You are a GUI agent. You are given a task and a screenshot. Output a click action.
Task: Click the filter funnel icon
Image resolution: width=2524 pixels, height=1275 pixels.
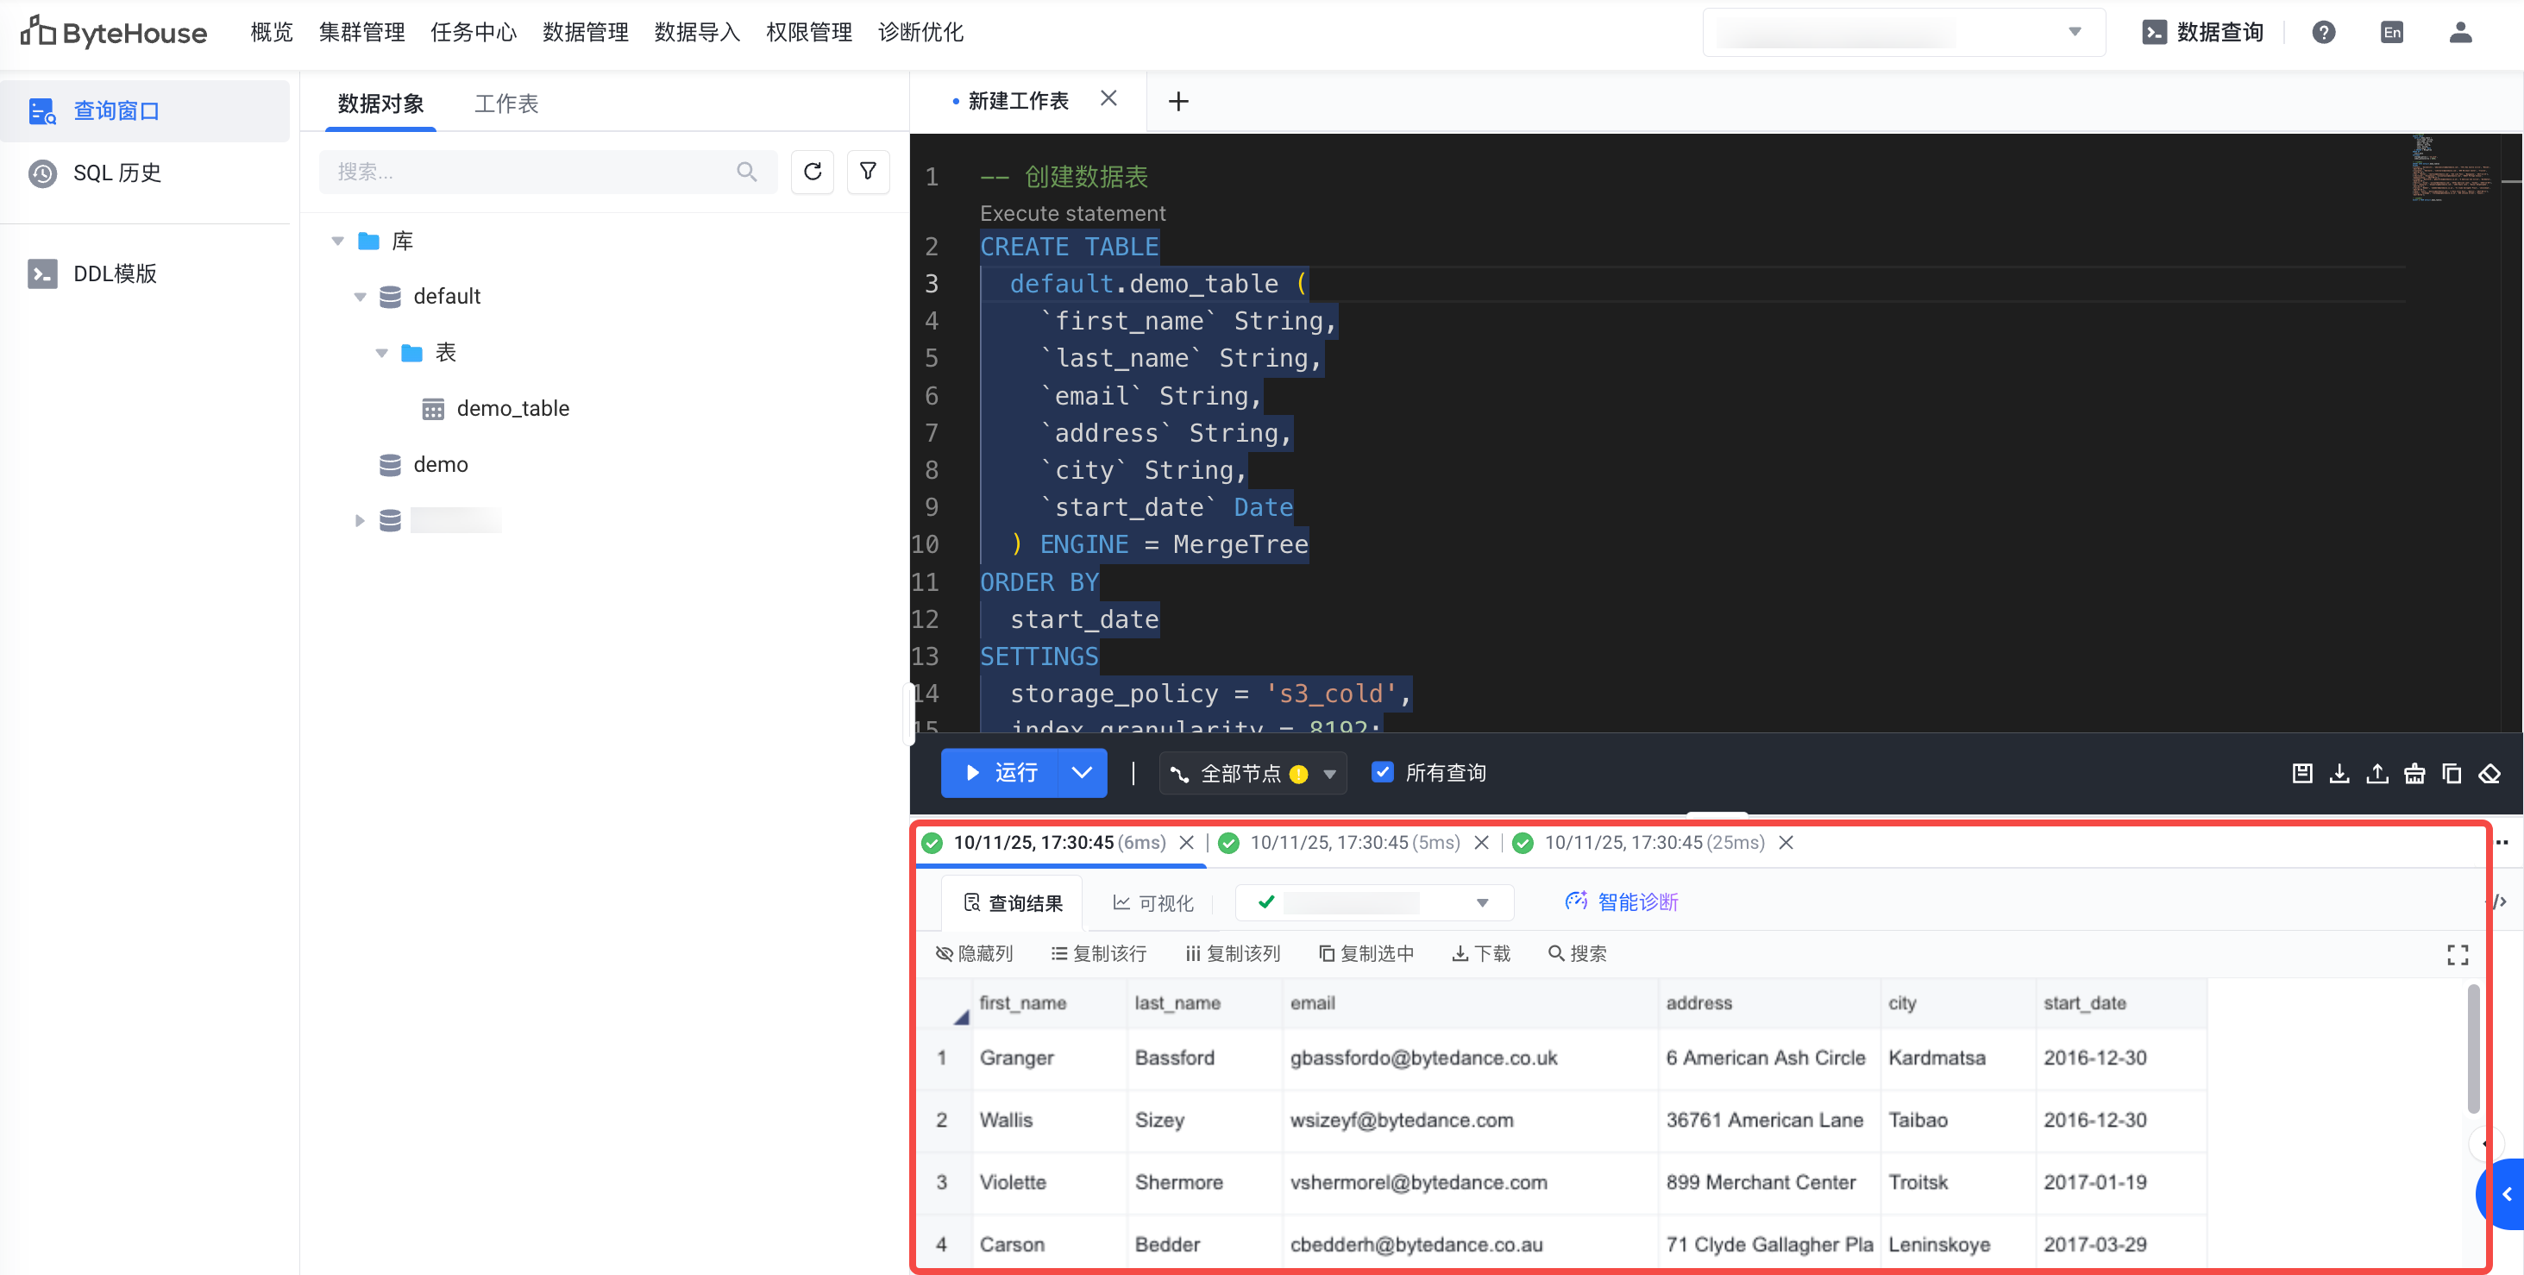(867, 173)
